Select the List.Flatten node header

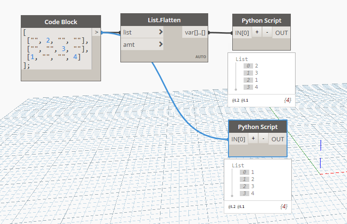click(164, 20)
